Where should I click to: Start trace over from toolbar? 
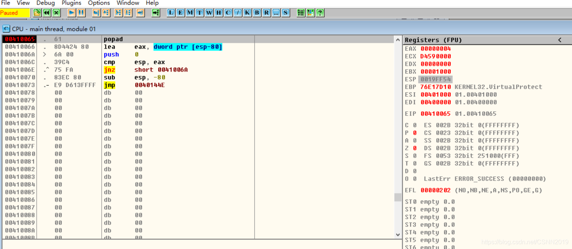point(128,13)
